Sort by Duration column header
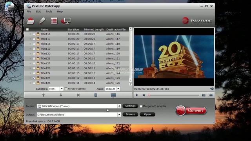 click(73, 29)
